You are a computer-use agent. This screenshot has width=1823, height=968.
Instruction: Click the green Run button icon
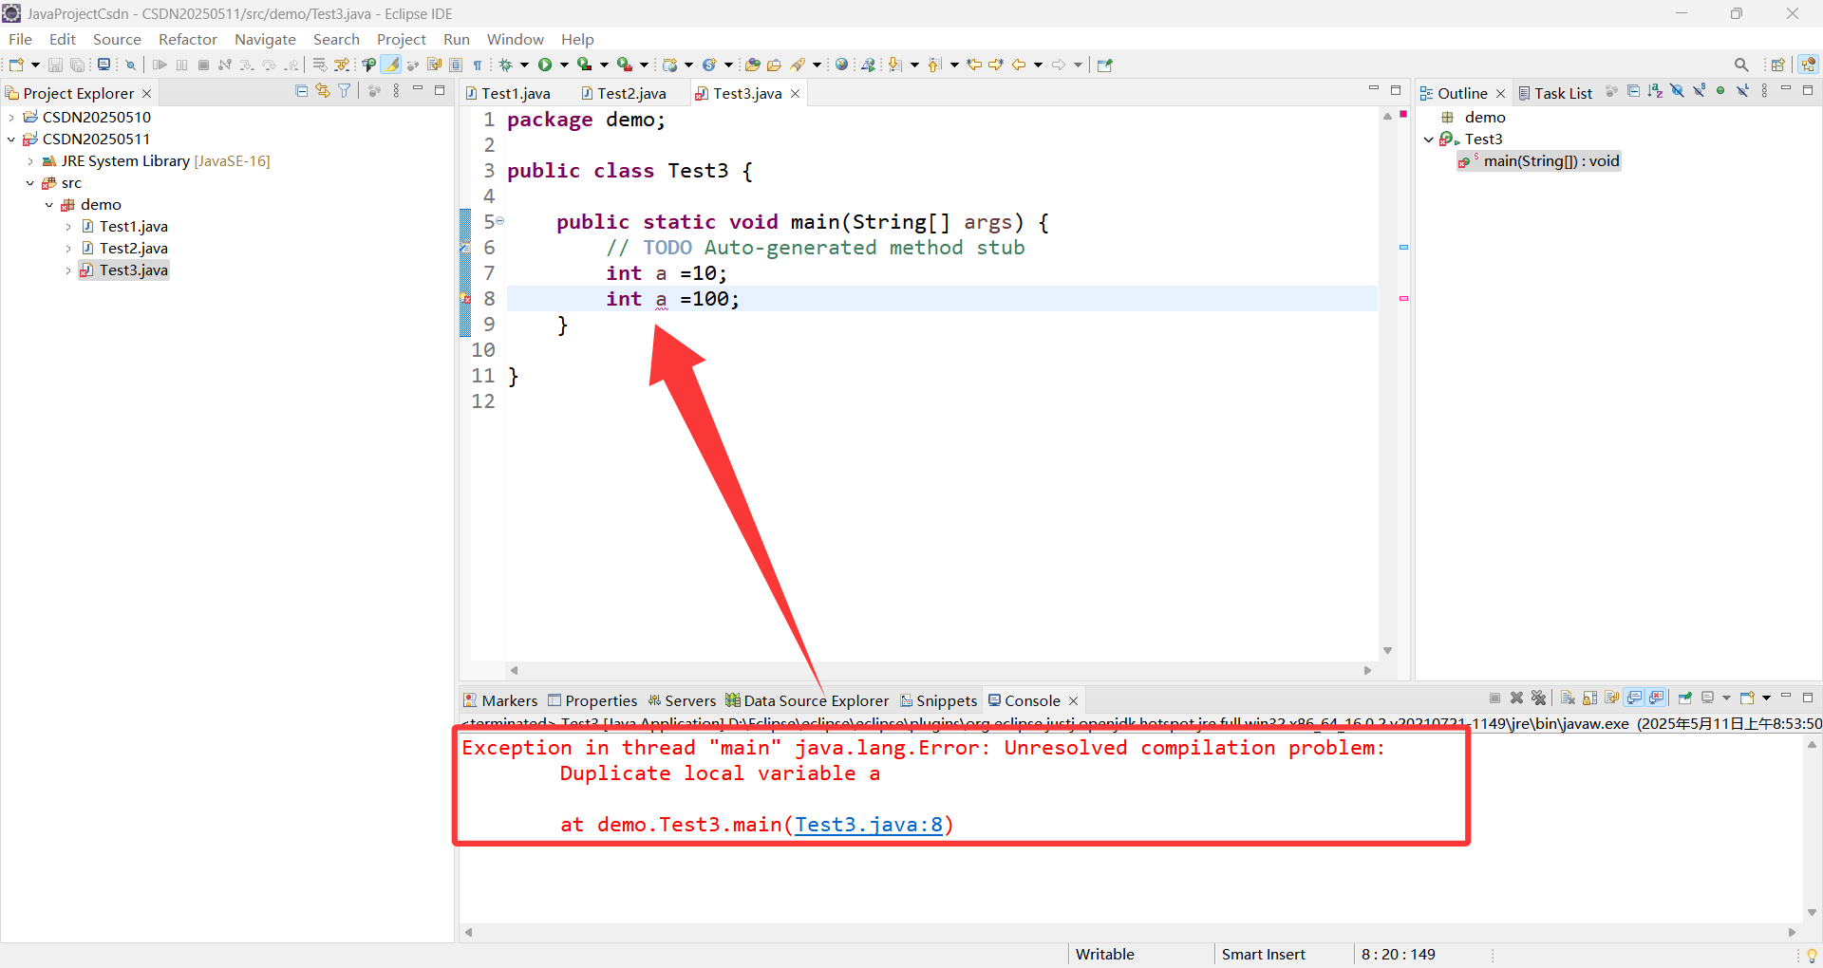pos(545,65)
